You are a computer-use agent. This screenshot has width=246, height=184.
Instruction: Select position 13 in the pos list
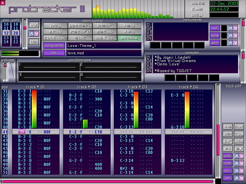[x=6, y=38]
